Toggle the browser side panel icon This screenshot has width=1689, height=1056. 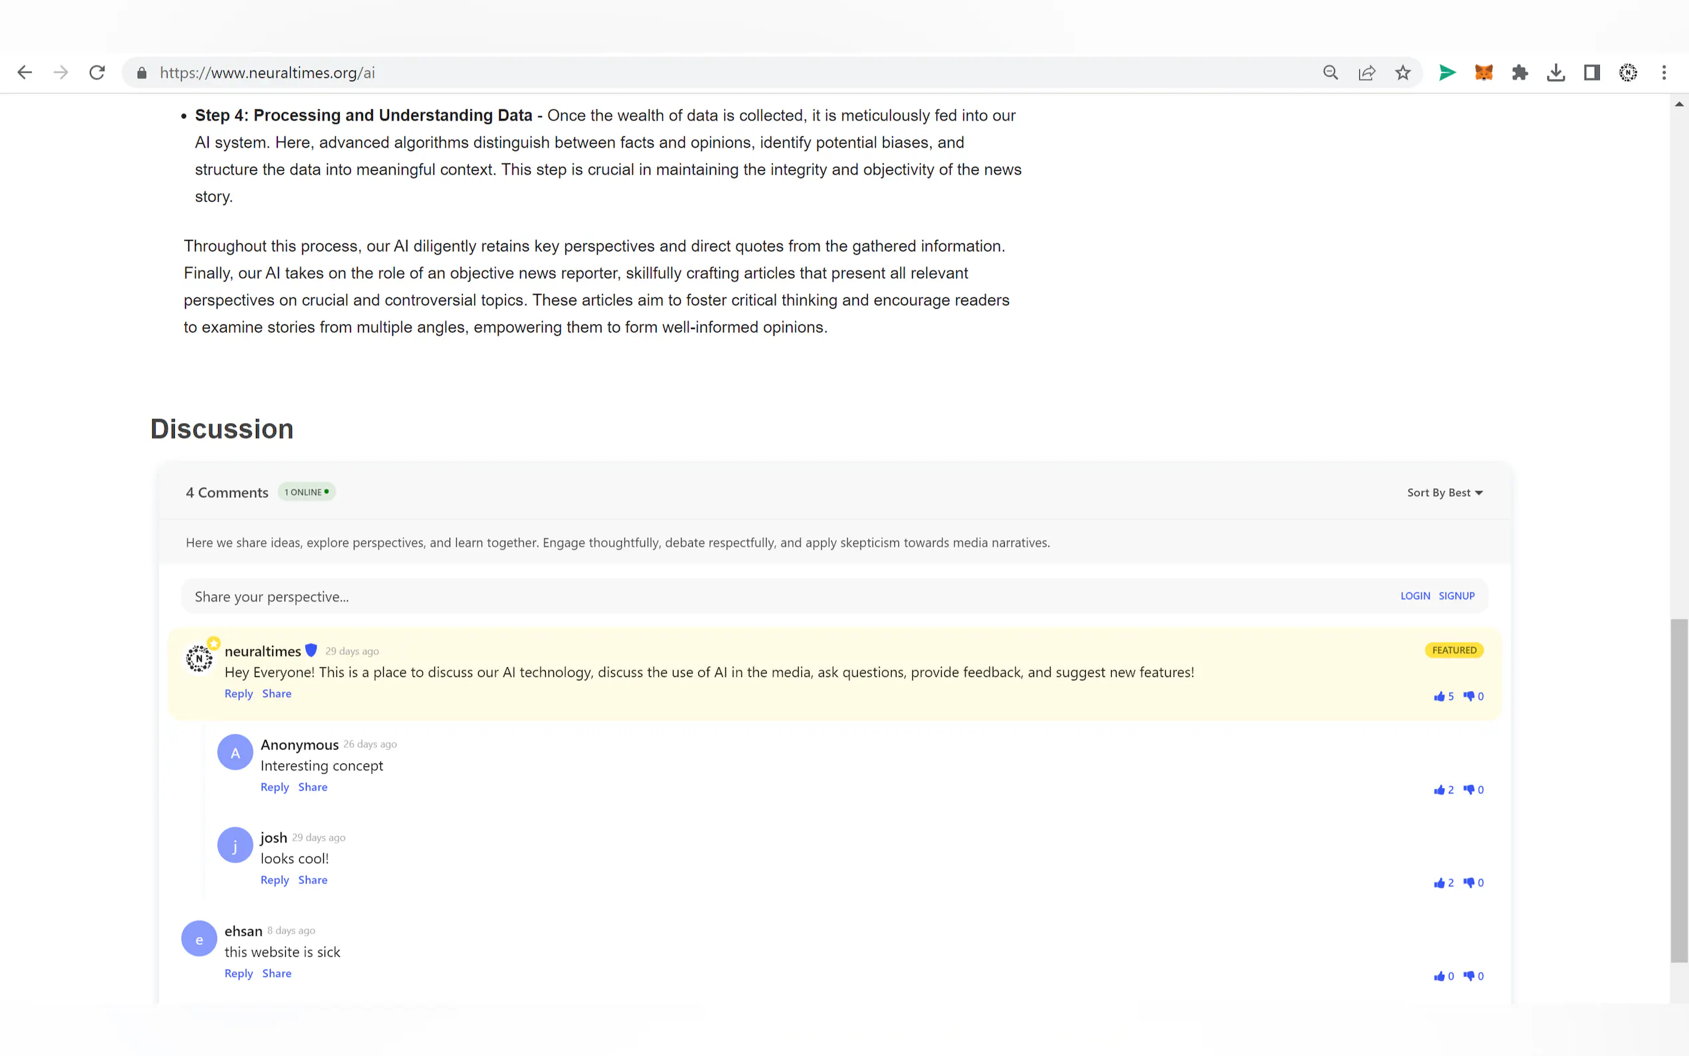pos(1592,72)
